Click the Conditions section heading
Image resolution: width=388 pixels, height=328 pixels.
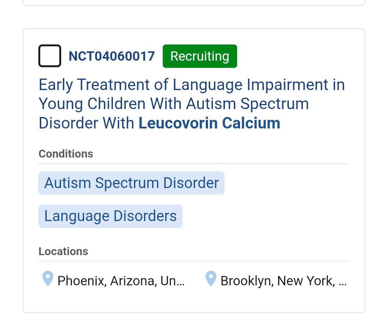66,154
